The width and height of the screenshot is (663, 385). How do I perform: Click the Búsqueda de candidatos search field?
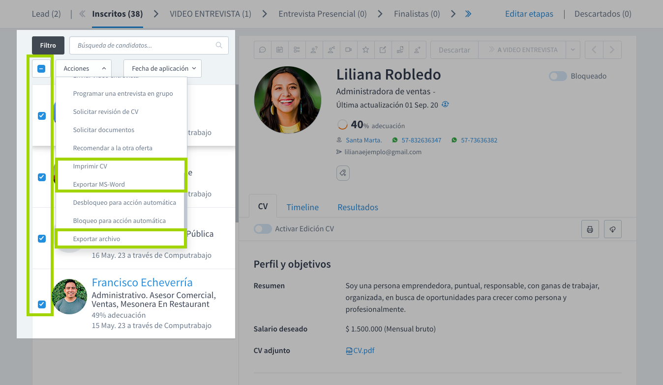click(144, 45)
